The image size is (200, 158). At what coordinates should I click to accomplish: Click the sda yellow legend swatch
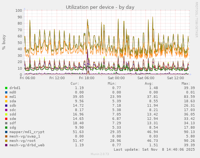coord(6,101)
